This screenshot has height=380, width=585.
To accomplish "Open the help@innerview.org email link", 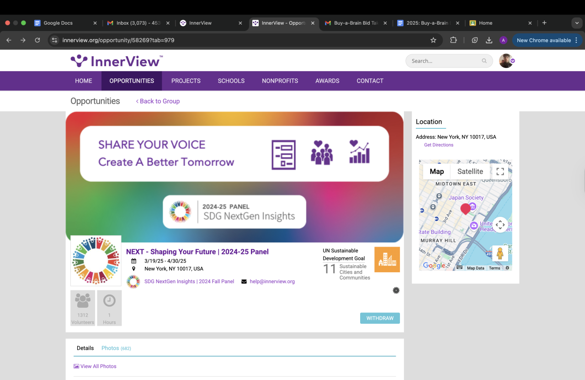I will tap(272, 281).
